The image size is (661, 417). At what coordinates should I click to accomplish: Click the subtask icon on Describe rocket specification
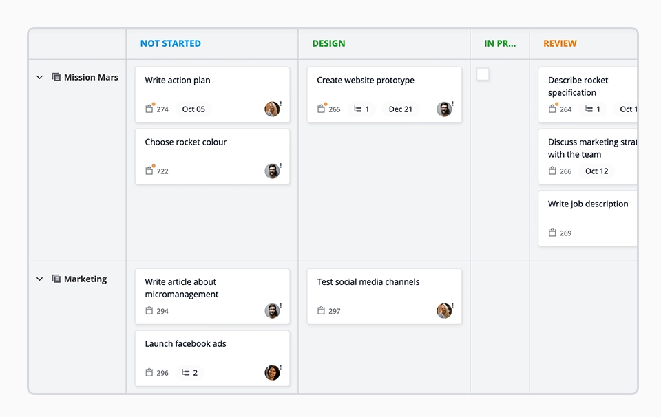point(589,109)
